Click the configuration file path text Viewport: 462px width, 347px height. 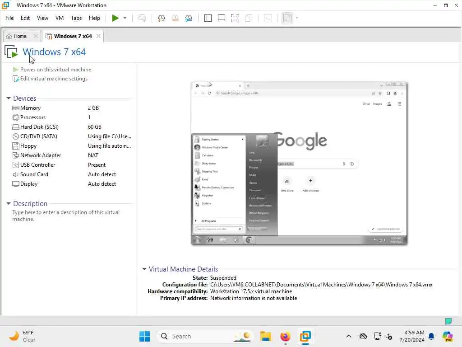click(x=321, y=285)
